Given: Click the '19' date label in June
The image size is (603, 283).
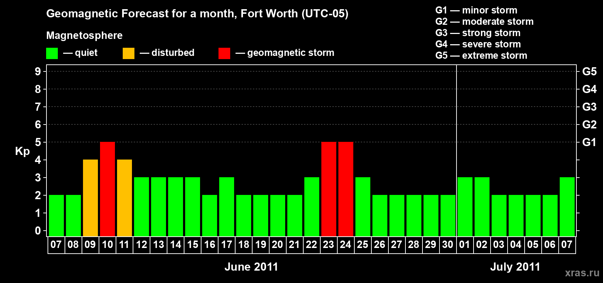Looking at the screenshot, I should click(260, 245).
